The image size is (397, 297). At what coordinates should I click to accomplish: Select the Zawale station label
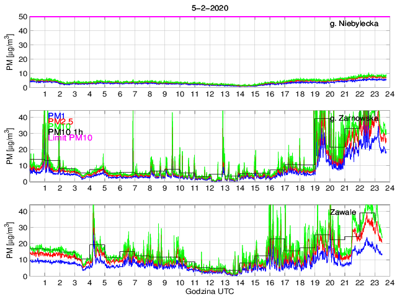pyautogui.click(x=342, y=212)
